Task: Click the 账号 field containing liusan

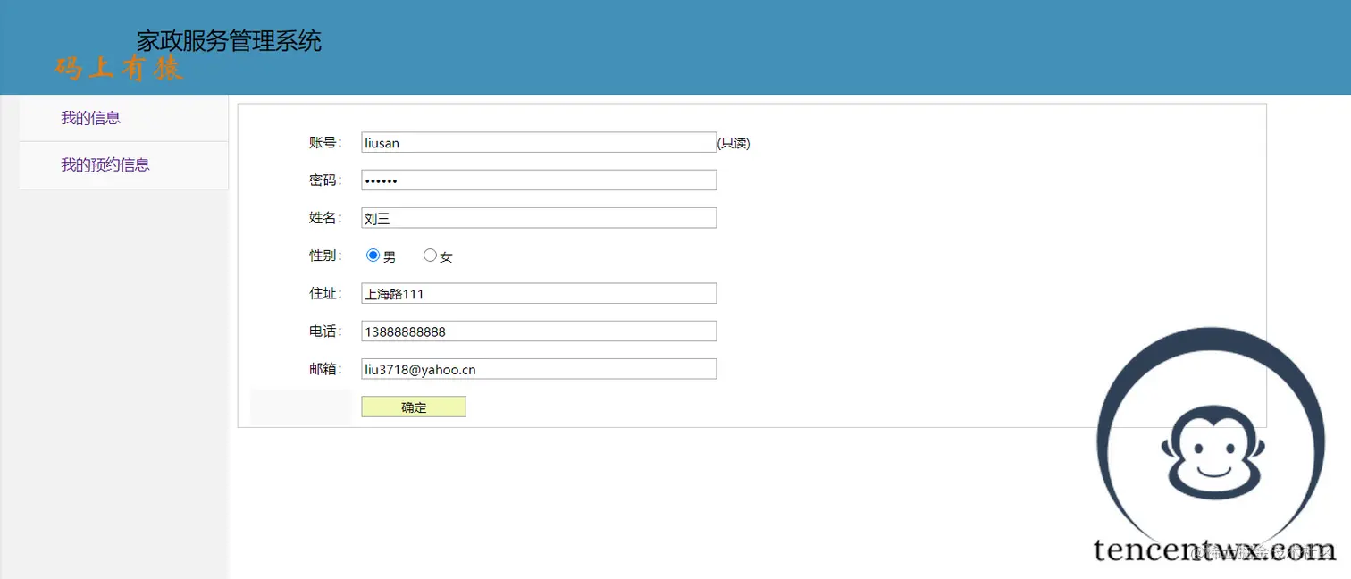Action: point(539,142)
